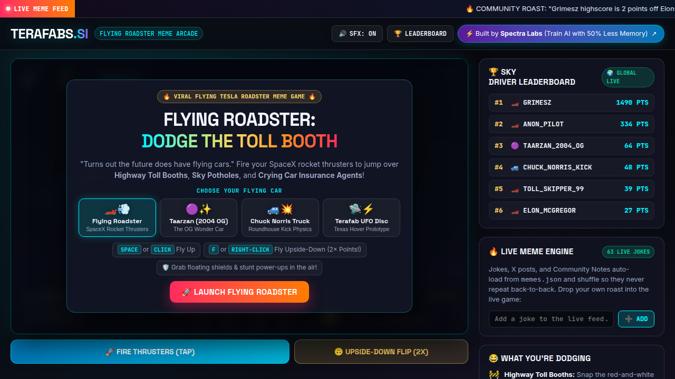Click purple ball icon next to TAARZAN_2004_OG

pos(515,146)
